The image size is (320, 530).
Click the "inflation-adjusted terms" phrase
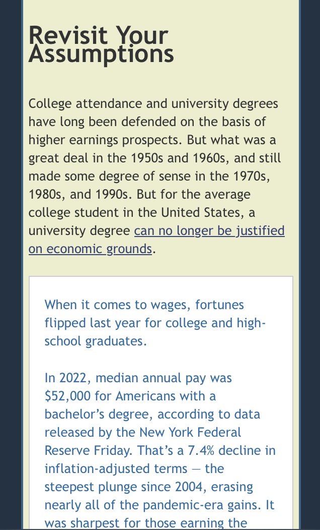pyautogui.click(x=109, y=468)
